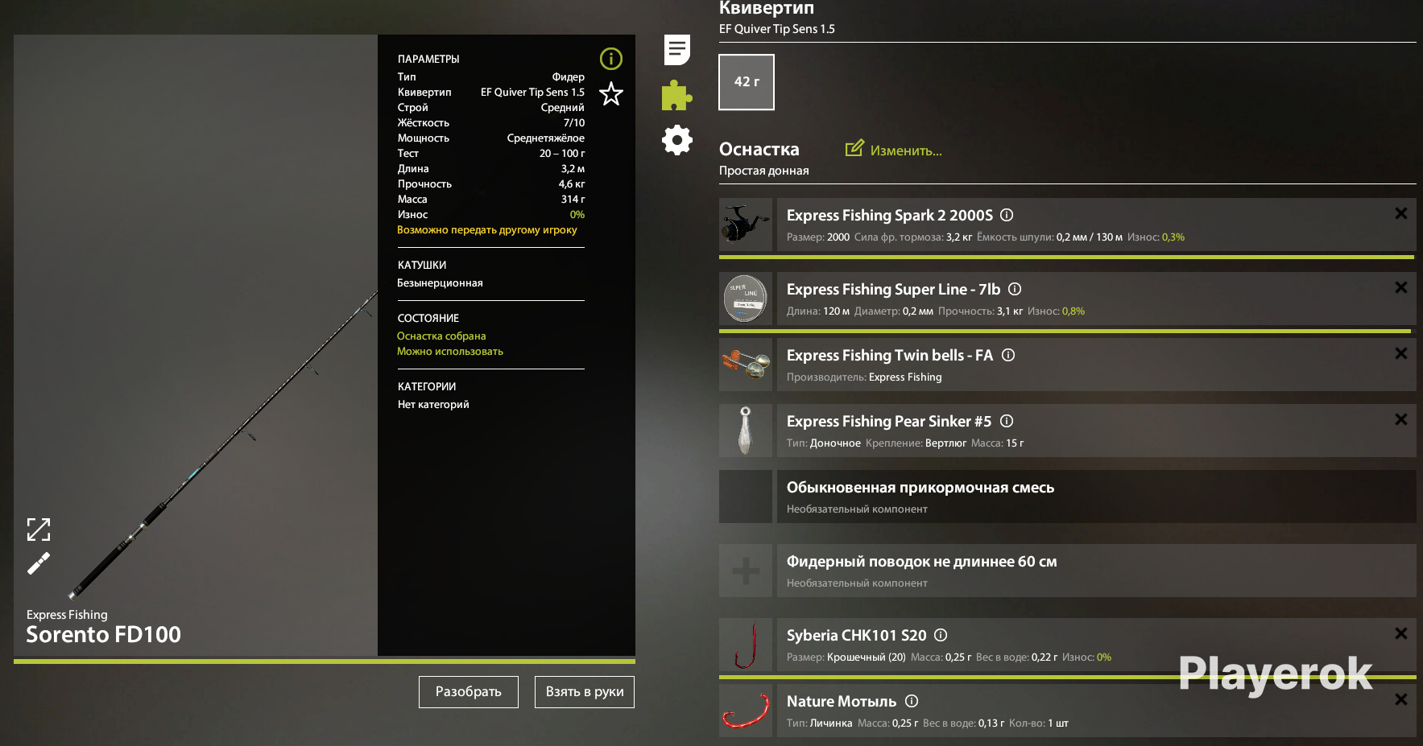Remove the Nature Мотыль bait
Screen dimensions: 1423x746
click(1401, 699)
